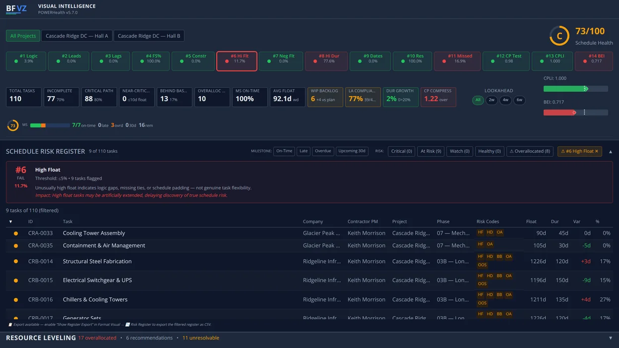Switch to Cascade Ridge DC — Hall B
Screen dimensions: 619x348
coord(149,36)
